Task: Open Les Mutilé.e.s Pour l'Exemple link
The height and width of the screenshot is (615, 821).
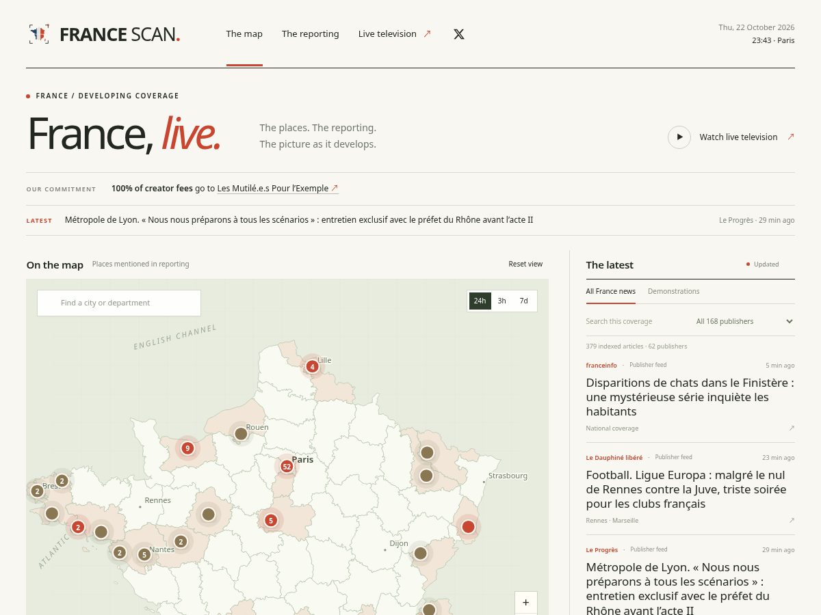Action: [278, 189]
